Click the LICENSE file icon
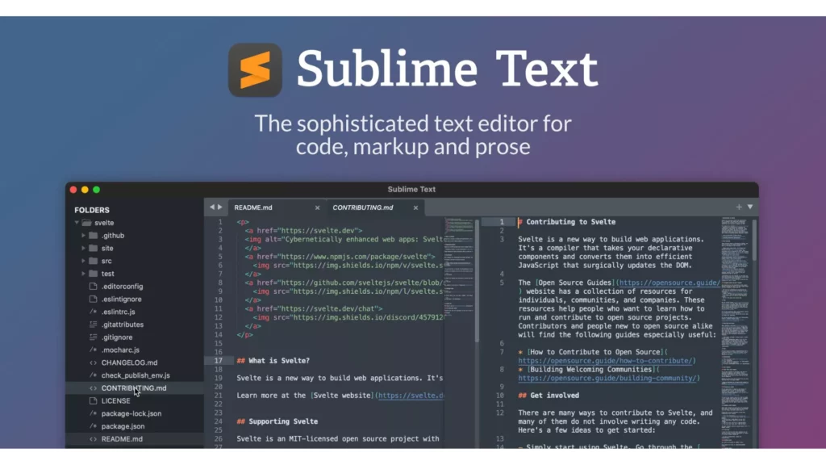 tap(94, 400)
